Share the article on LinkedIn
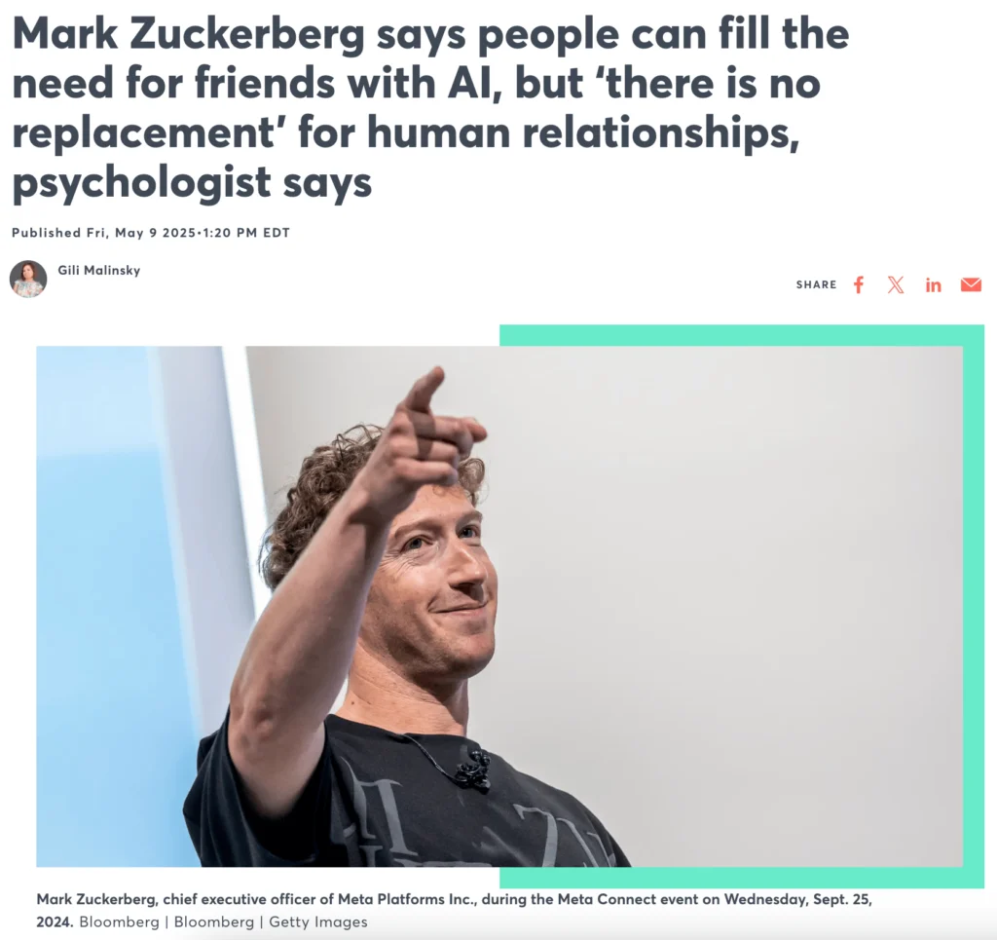Screen dimensions: 997x940 [933, 285]
